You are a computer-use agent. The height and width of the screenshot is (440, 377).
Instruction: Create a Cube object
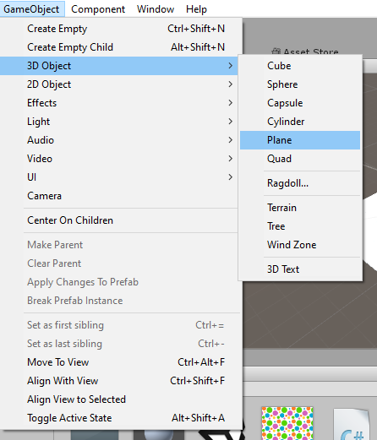300,66
